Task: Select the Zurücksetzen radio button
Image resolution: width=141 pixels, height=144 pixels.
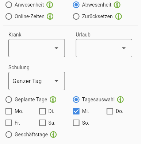Action: pyautogui.click(x=76, y=16)
